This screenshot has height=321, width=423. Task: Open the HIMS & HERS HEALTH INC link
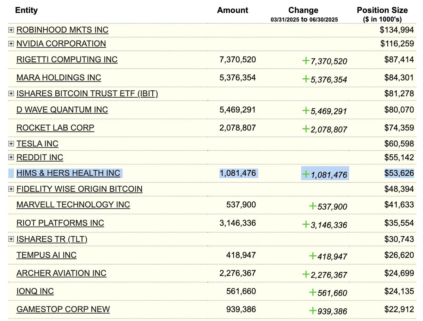pyautogui.click(x=68, y=173)
